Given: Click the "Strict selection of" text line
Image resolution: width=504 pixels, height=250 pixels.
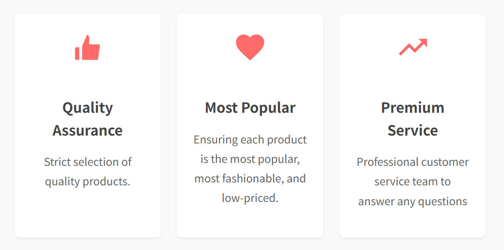Looking at the screenshot, I should [87, 162].
